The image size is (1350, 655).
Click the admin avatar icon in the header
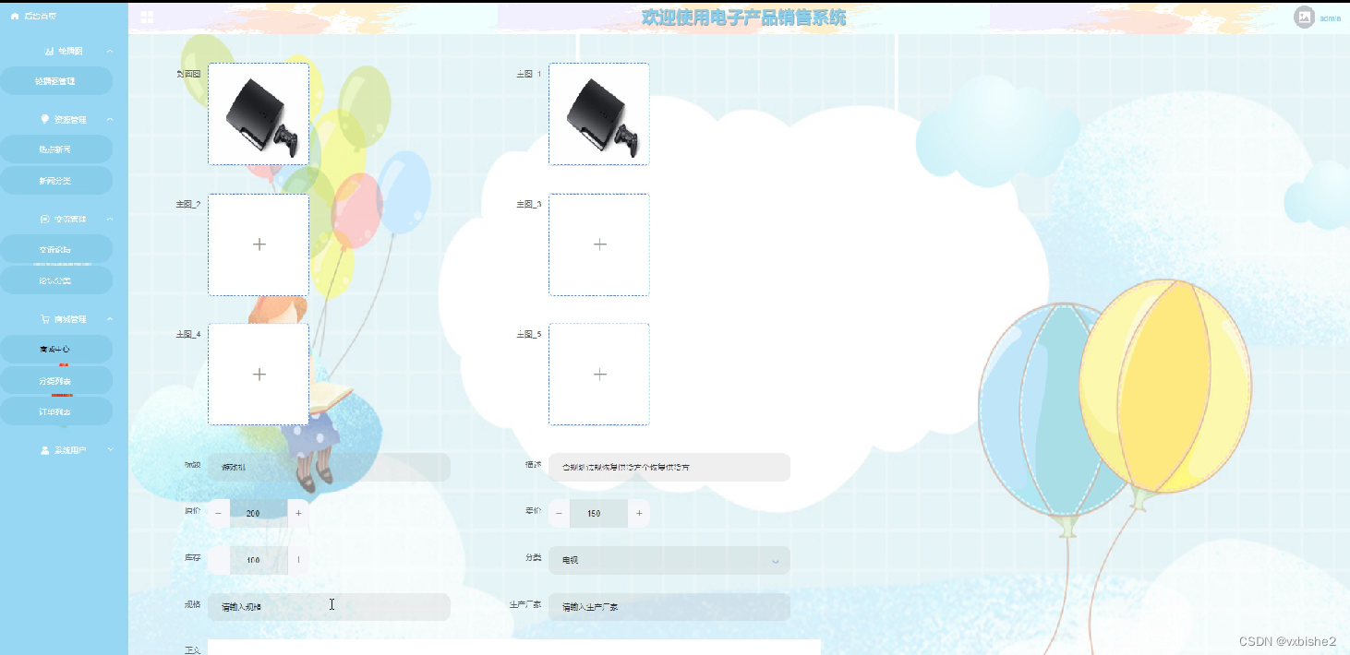(1304, 17)
